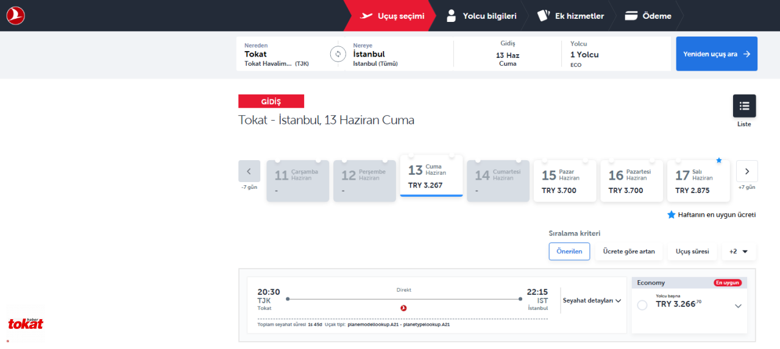Sort by Uçuş süresi

692,252
